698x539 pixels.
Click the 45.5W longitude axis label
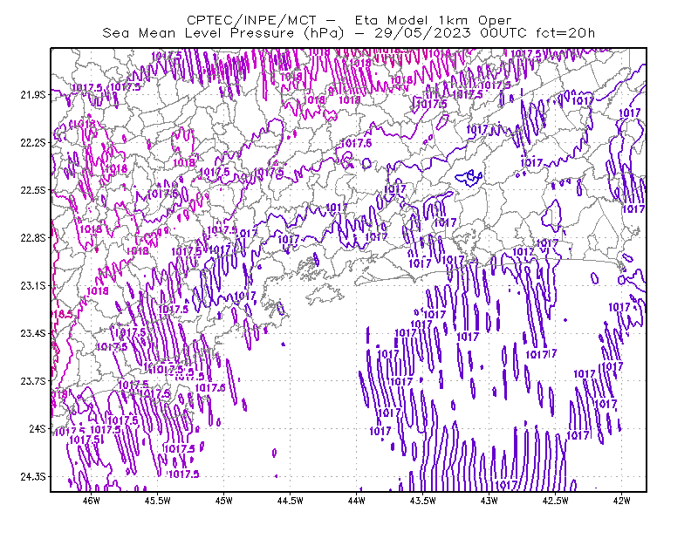click(158, 501)
